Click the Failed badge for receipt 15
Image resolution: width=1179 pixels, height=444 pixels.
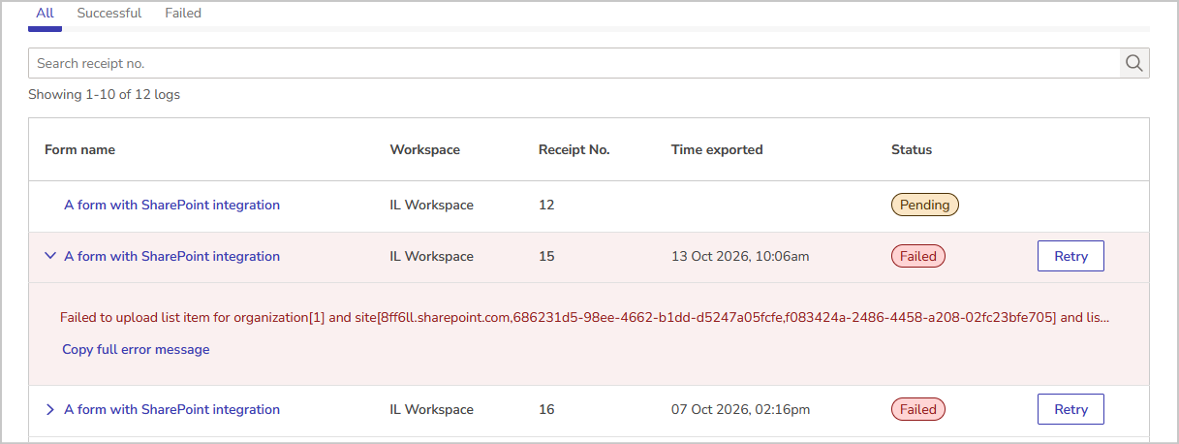pyautogui.click(x=918, y=257)
